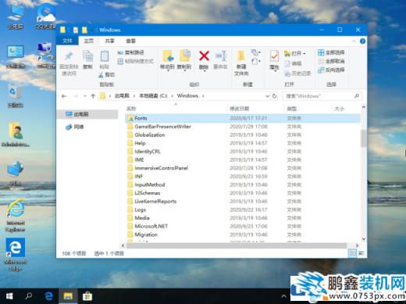Screen dimensions: 406x304
Task: Switch to the View (查看) ribbon tab
Action: [x=130, y=41]
